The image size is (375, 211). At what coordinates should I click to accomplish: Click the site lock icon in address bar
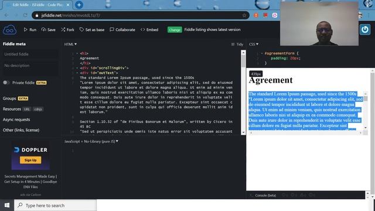[x=36, y=15]
